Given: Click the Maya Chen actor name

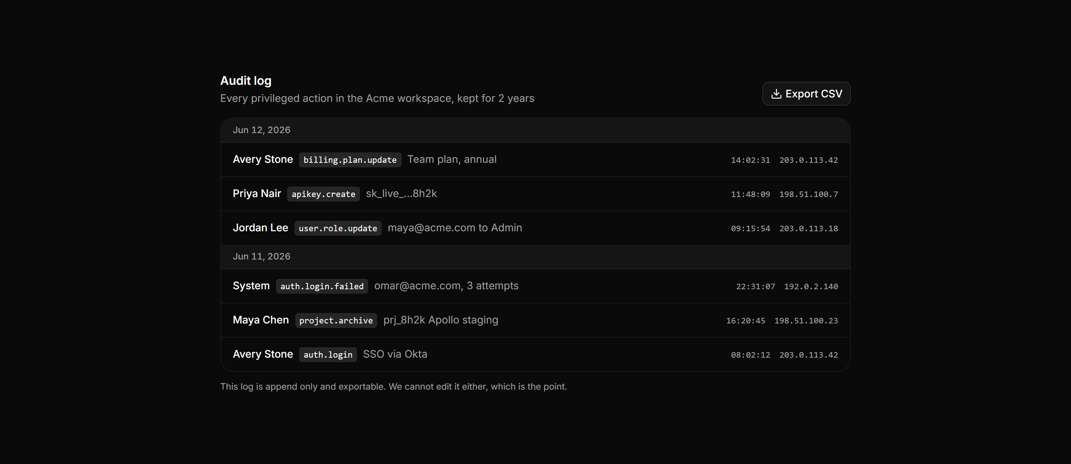Looking at the screenshot, I should coord(261,320).
